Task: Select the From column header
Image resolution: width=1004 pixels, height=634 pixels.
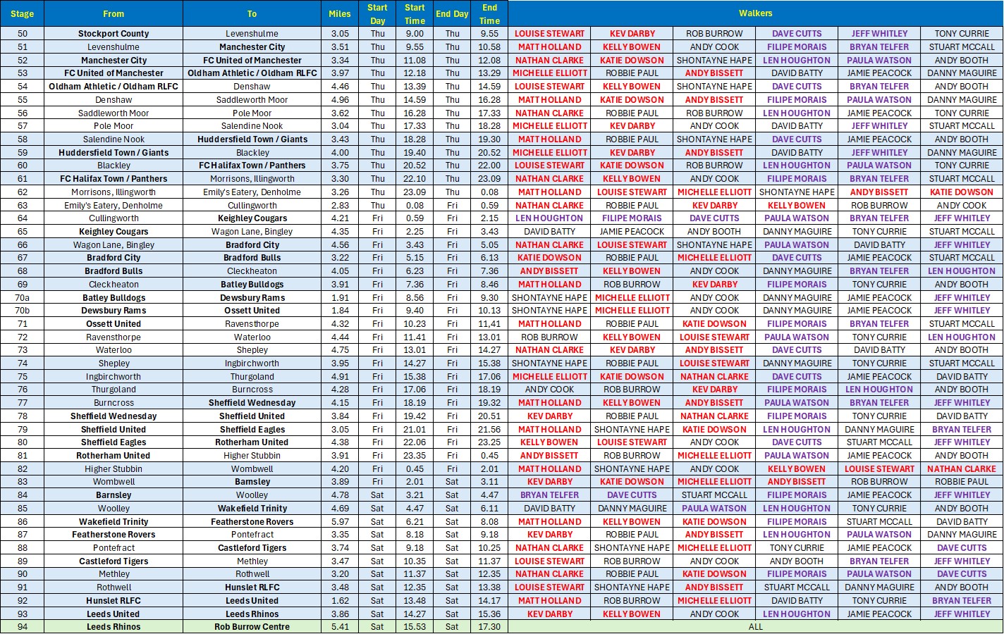Action: 114,13
